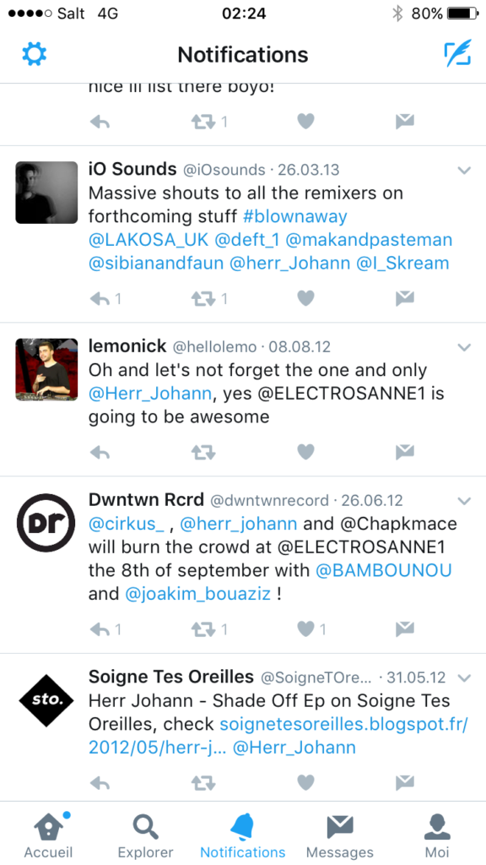486x865 pixels.
Task: Like the iO Sounds tweet
Action: point(305,298)
